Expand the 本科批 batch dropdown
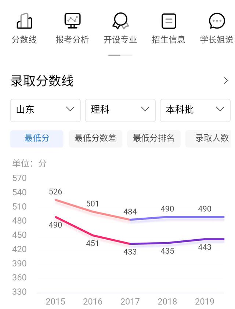The image size is (235, 309). pos(195,110)
